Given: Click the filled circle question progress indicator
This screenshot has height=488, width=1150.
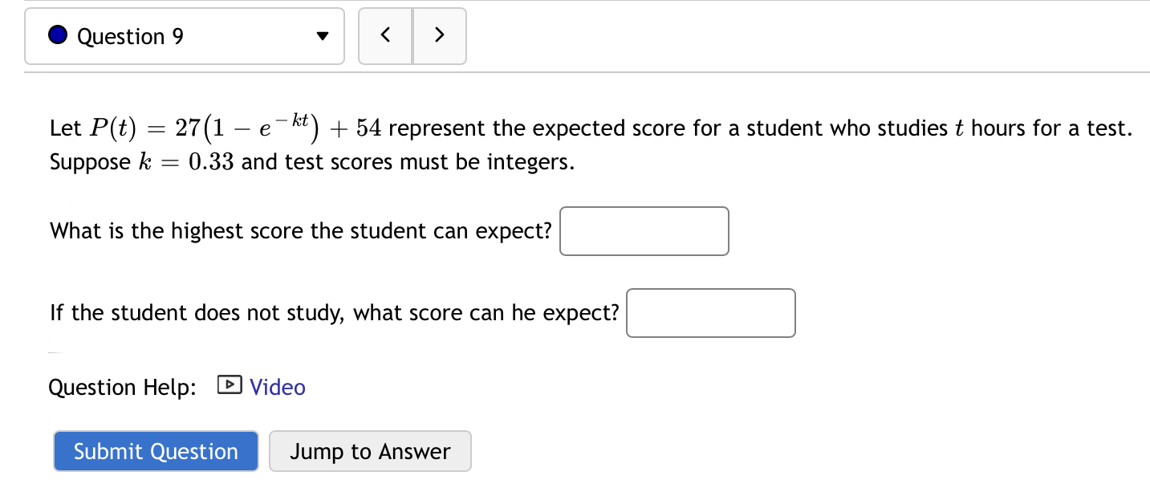Looking at the screenshot, I should coord(56,35).
